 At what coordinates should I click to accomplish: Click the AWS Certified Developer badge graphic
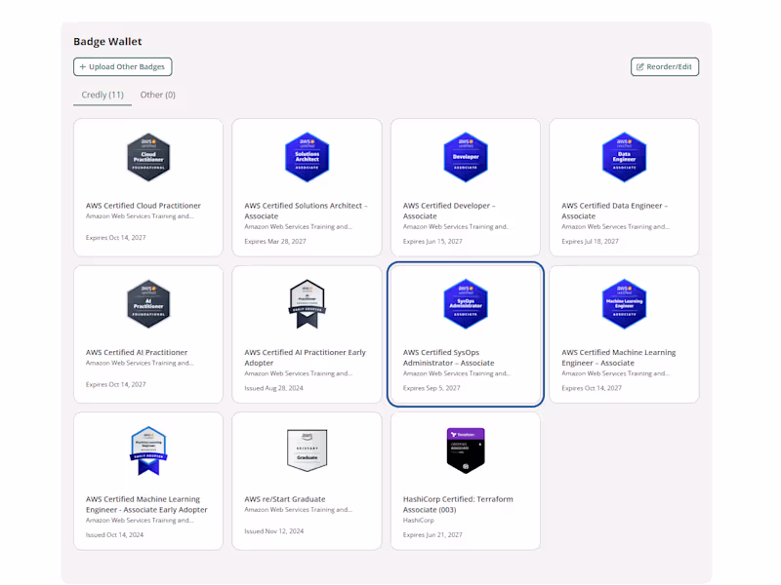[466, 157]
